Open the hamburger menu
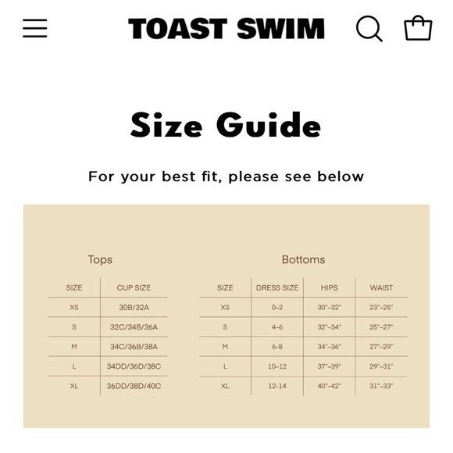Screen dimensions: 453x453 pyautogui.click(x=34, y=28)
